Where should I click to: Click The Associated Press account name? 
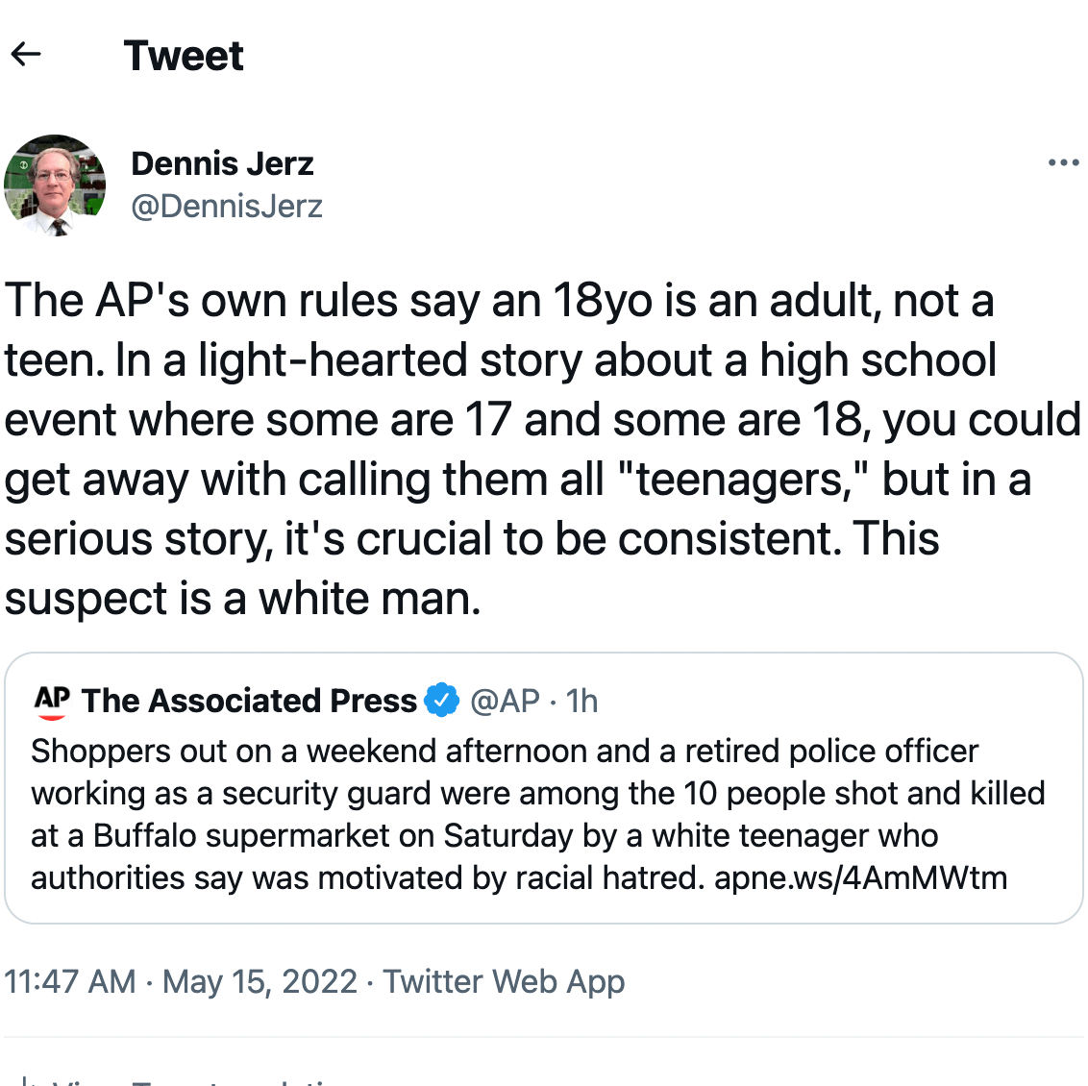249,701
